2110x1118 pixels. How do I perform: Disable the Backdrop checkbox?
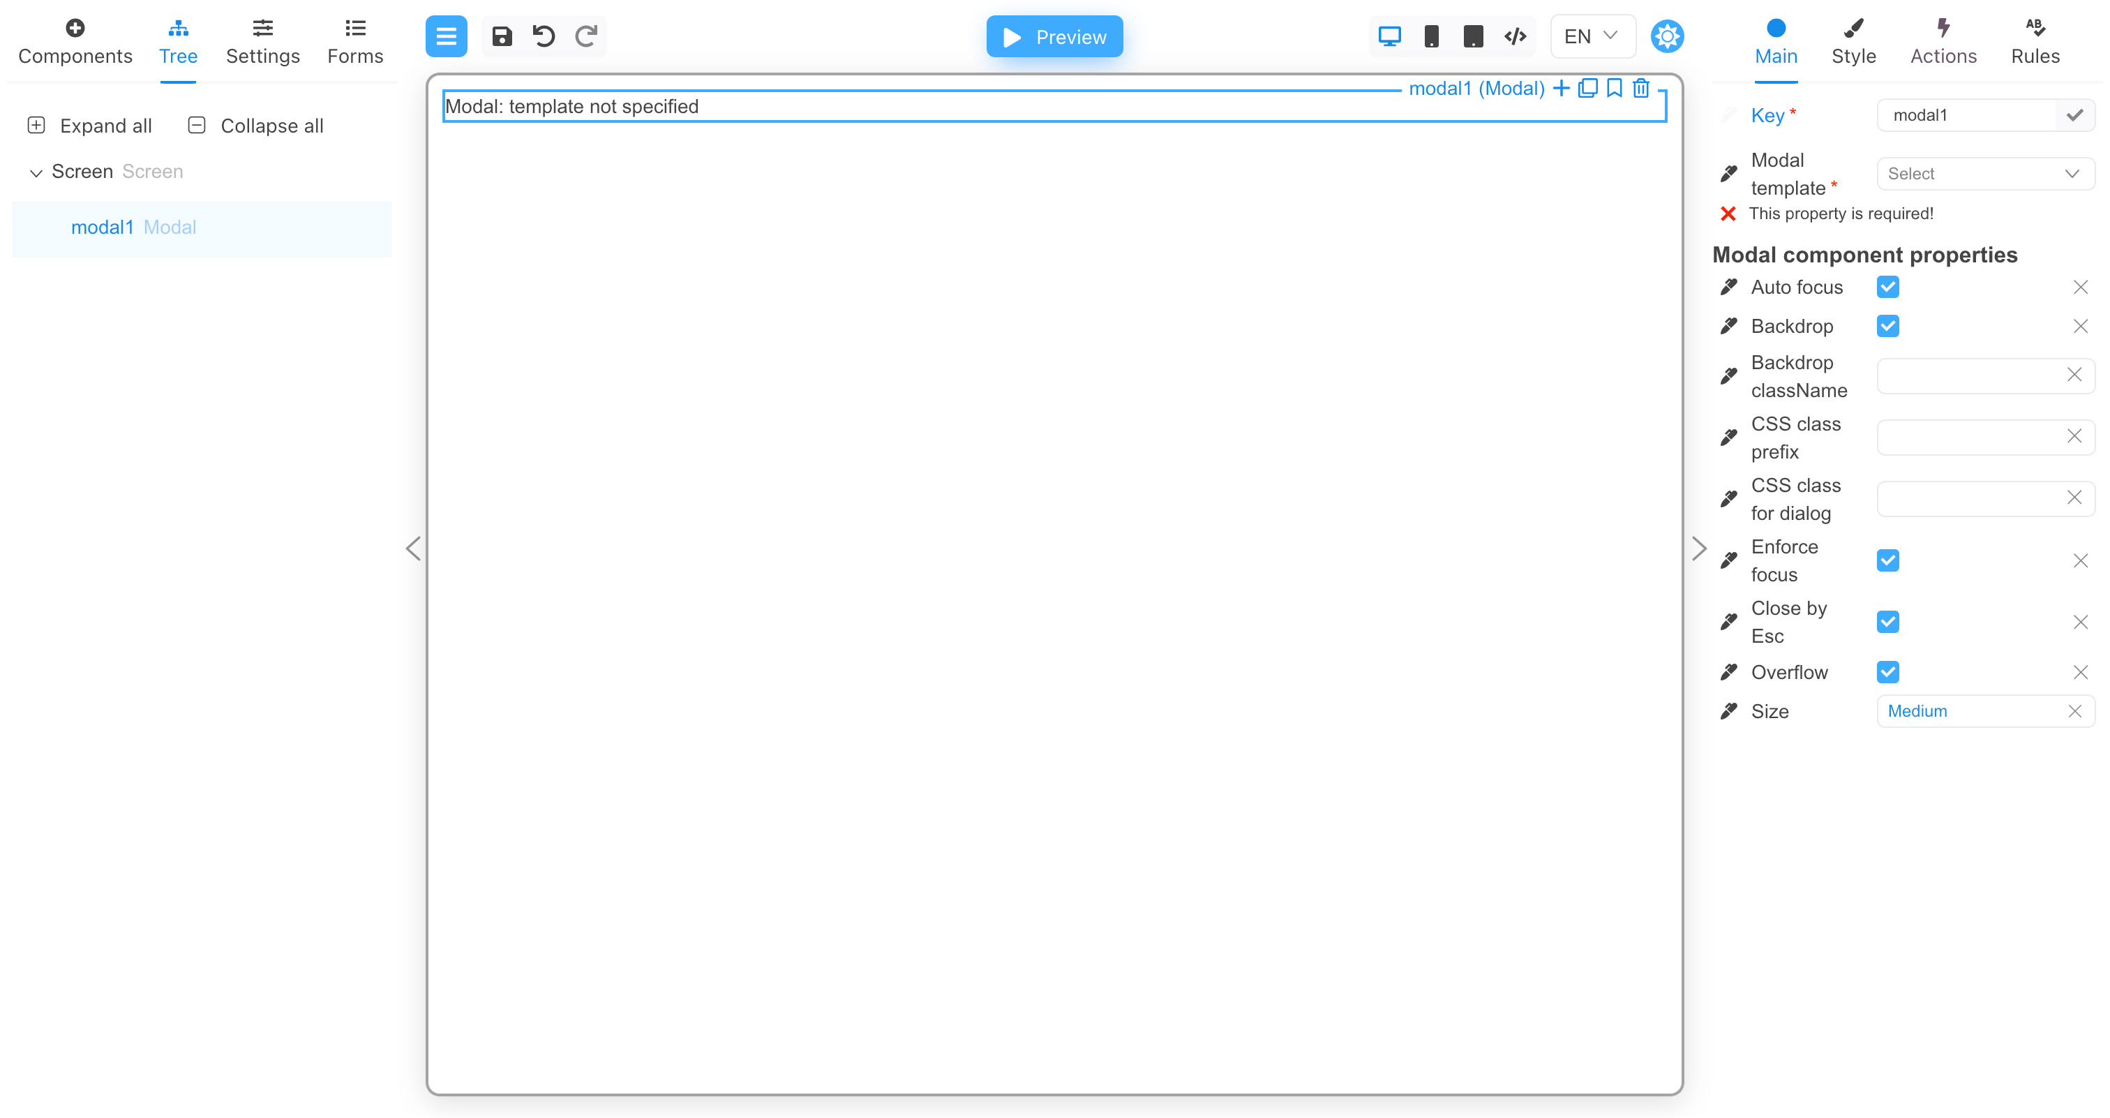click(1888, 325)
